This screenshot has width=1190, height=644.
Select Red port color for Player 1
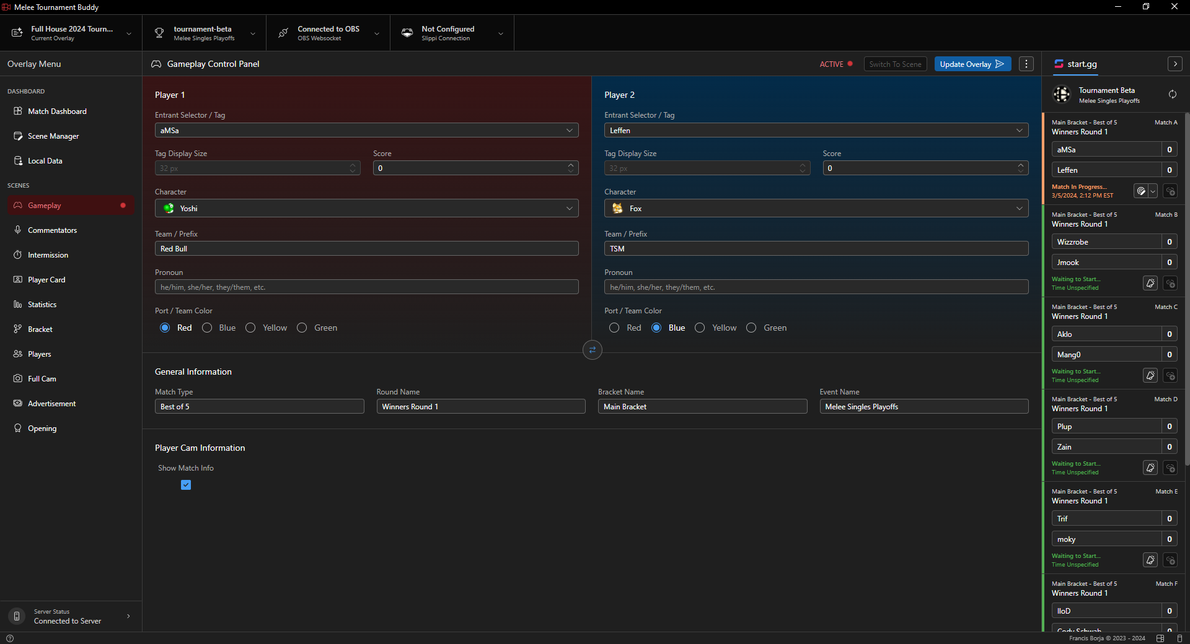(x=165, y=328)
